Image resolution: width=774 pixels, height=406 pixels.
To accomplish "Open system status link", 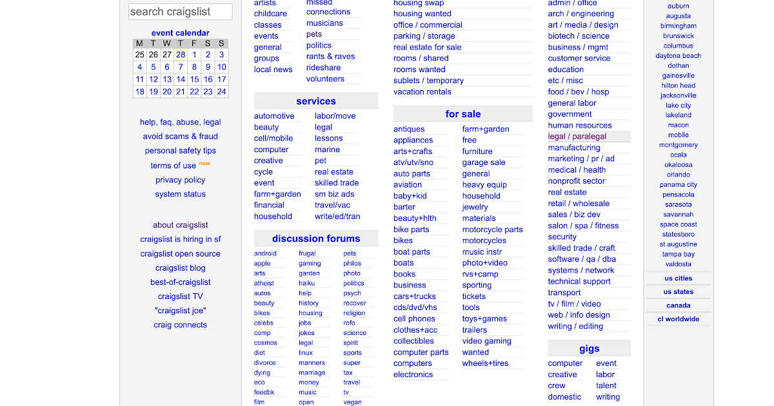I will point(181,194).
